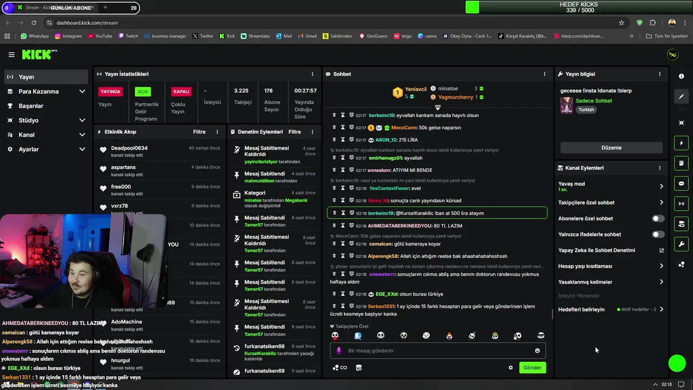
Task: Open Yayın bilgisi panel three-dot menu
Action: (x=659, y=74)
